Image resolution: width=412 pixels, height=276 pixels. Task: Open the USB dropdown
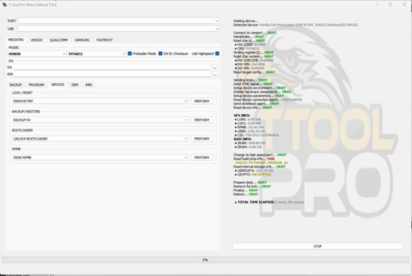pyautogui.click(x=119, y=29)
